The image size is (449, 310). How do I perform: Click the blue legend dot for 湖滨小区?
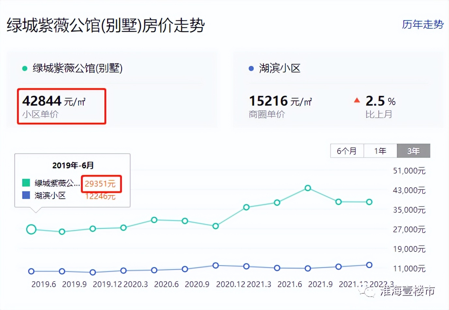251,69
